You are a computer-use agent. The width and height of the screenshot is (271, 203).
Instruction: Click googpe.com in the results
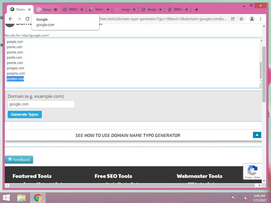point(15,68)
